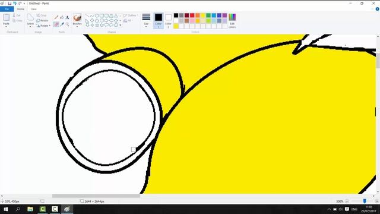Click the ENG language indicator
This screenshot has height=214, width=380.
click(x=354, y=209)
